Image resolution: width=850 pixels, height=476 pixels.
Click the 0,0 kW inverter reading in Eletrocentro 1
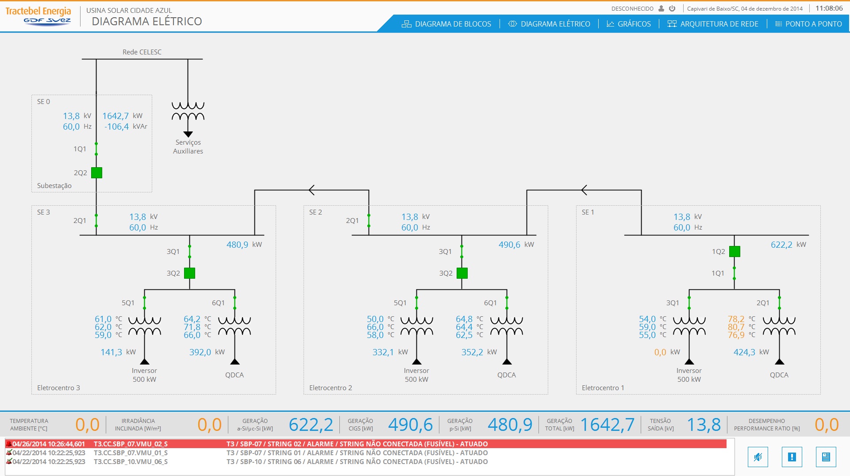(x=660, y=352)
